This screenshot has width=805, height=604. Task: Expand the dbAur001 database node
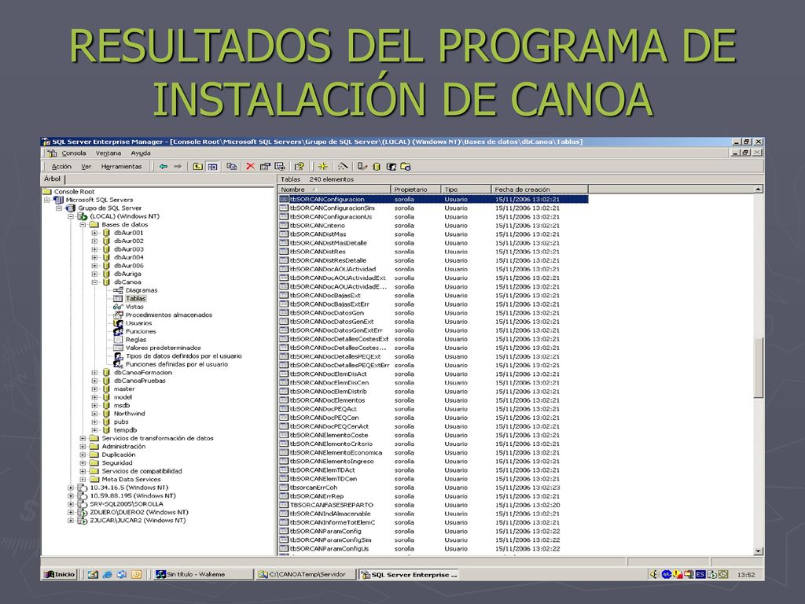pos(94,233)
